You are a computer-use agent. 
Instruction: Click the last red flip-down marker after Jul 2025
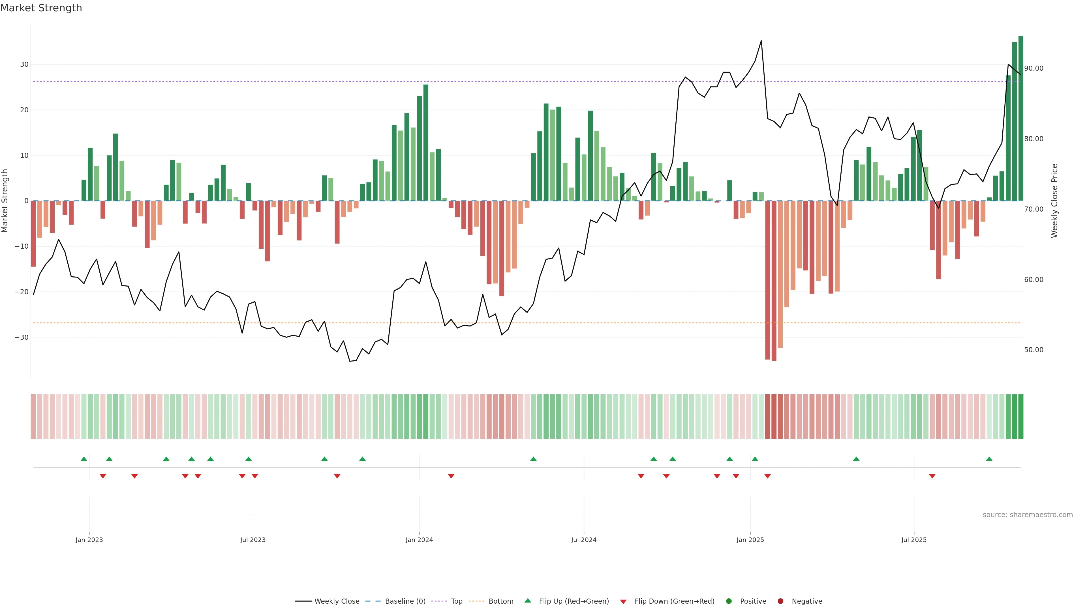[x=932, y=476]
